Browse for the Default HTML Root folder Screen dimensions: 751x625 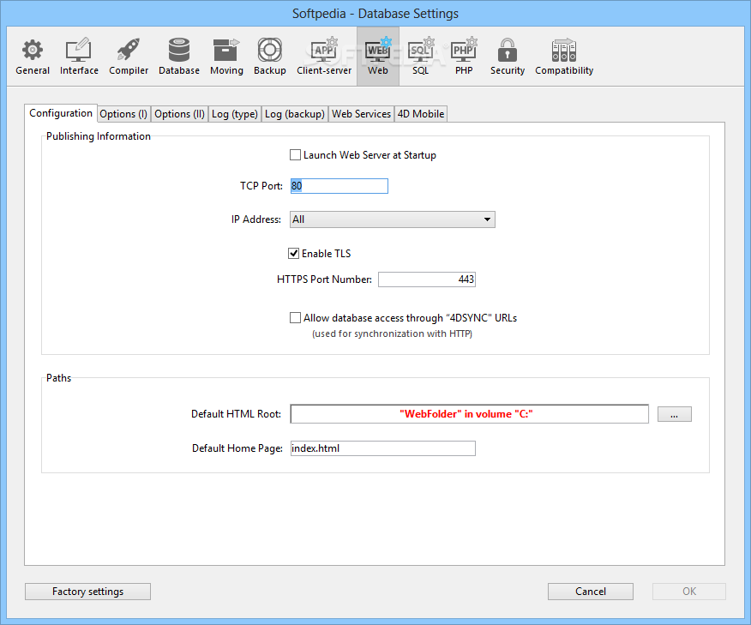click(675, 414)
